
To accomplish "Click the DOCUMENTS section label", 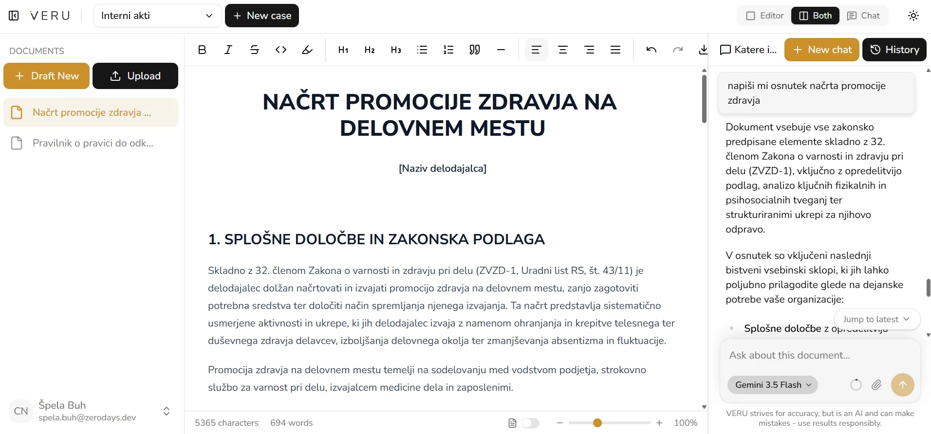I will (x=37, y=51).
